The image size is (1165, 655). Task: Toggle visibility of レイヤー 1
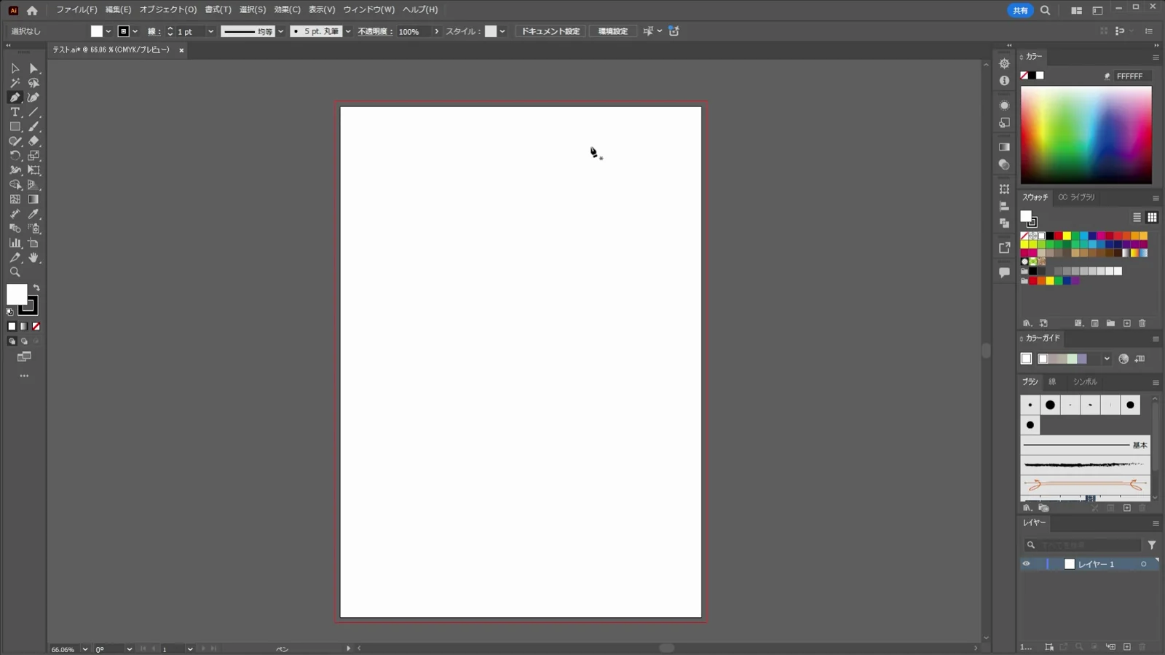(x=1026, y=564)
